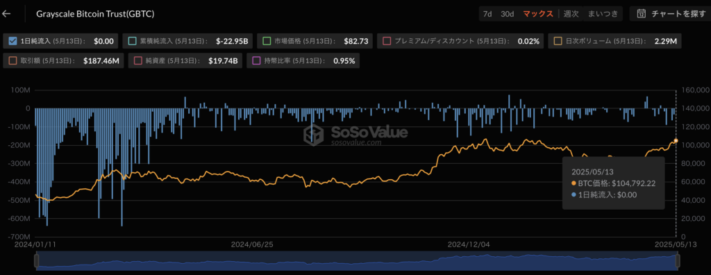Click the 2024/01/11 axis label
The image size is (711, 275).
35,244
